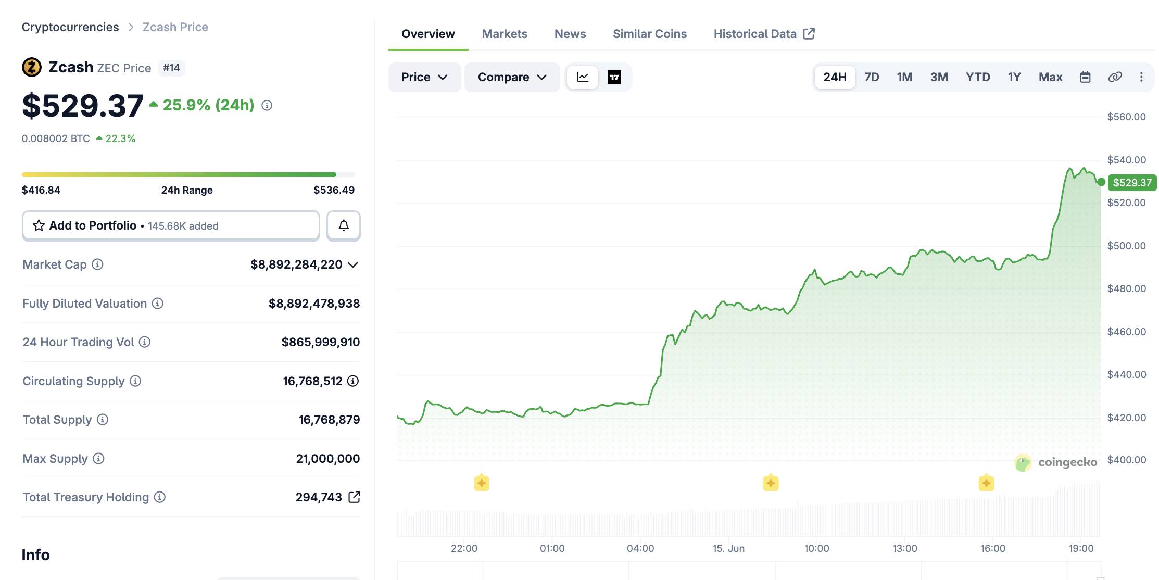Select the 7D chart range
1159x580 pixels.
pos(872,77)
